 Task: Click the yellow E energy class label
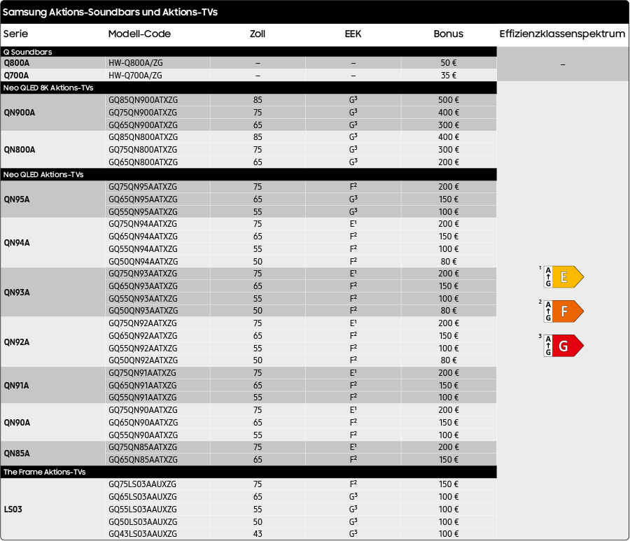click(x=563, y=276)
